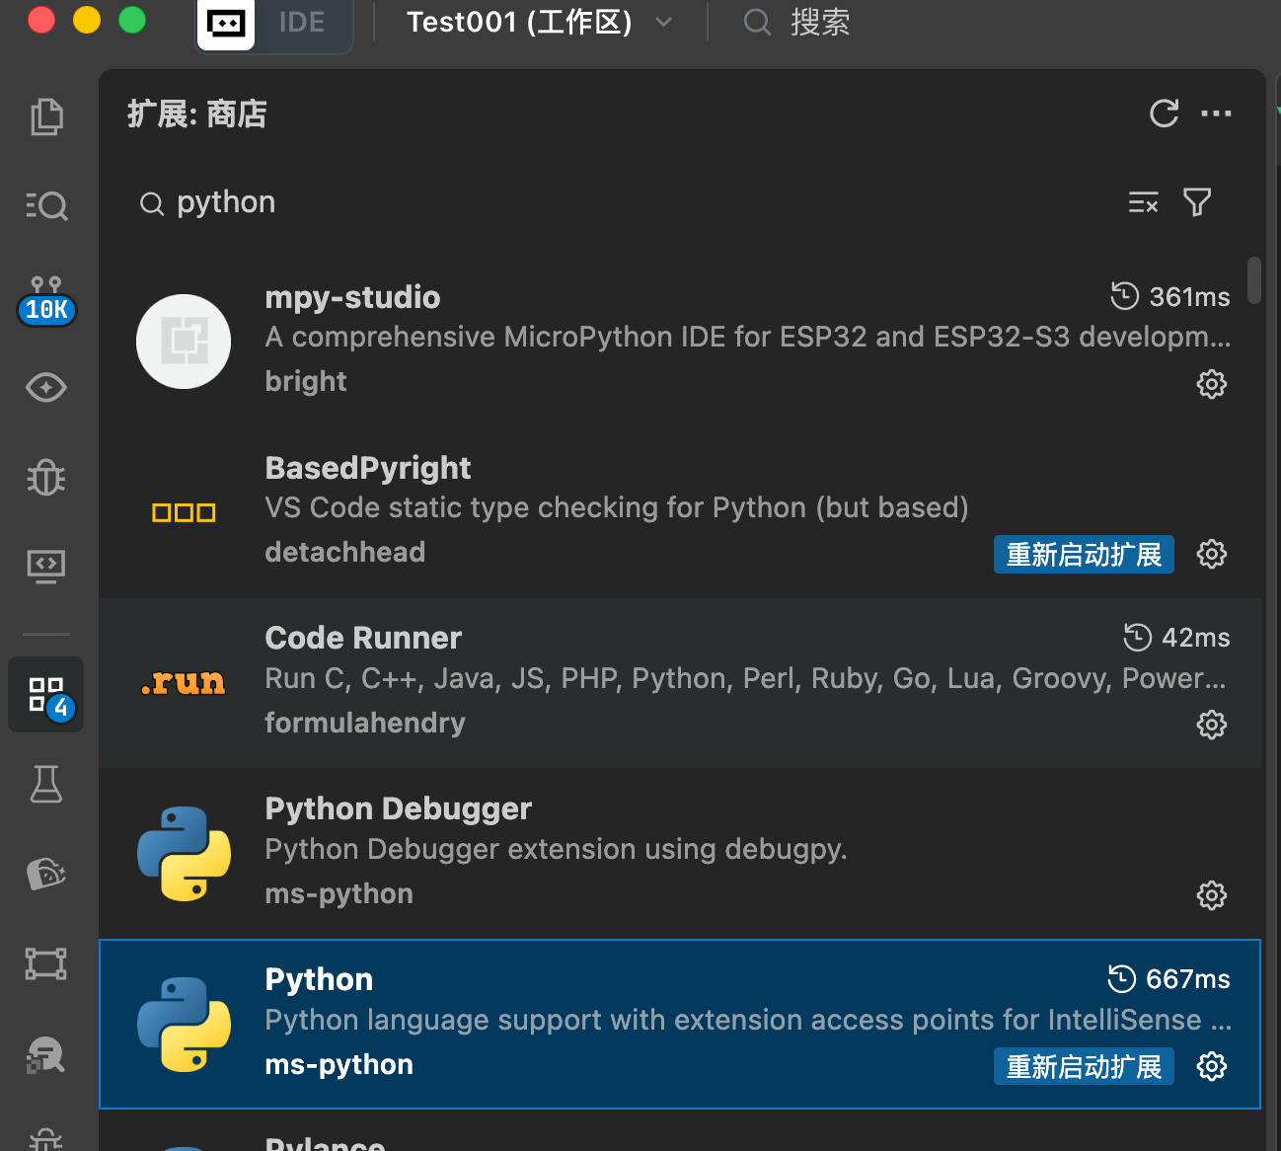Click the tag-with-sparkle sidebar icon
The height and width of the screenshot is (1151, 1281).
point(46,874)
